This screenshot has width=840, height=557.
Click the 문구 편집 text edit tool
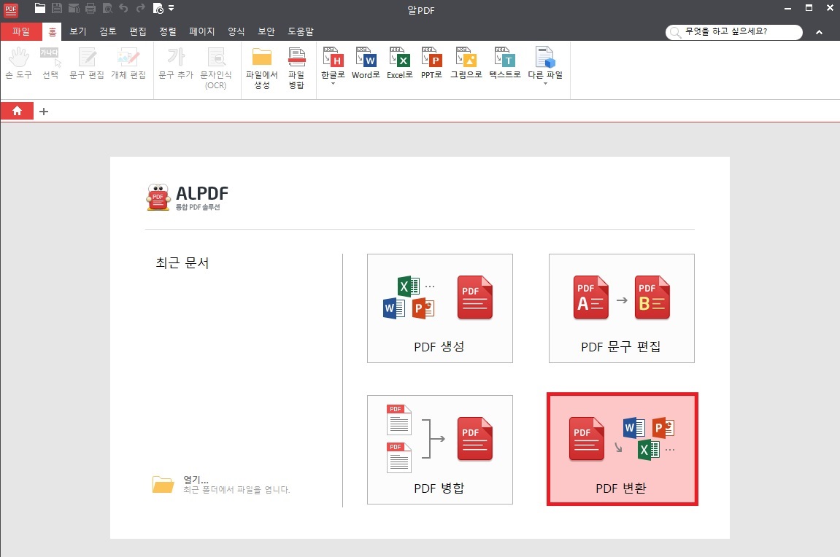tap(87, 63)
